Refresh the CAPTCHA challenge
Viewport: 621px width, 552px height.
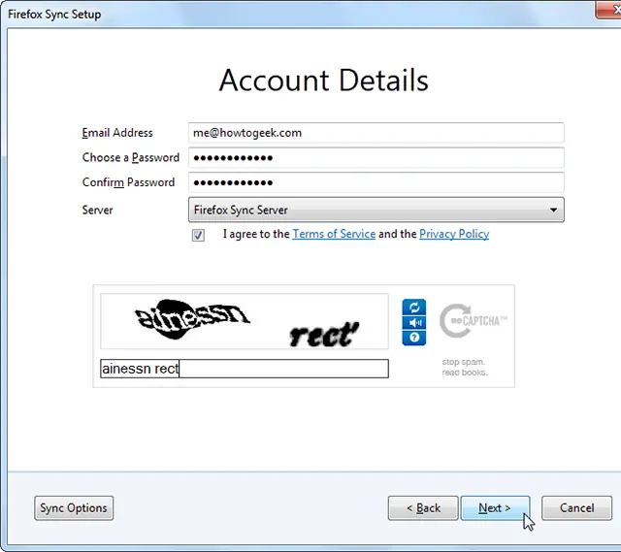(x=414, y=307)
